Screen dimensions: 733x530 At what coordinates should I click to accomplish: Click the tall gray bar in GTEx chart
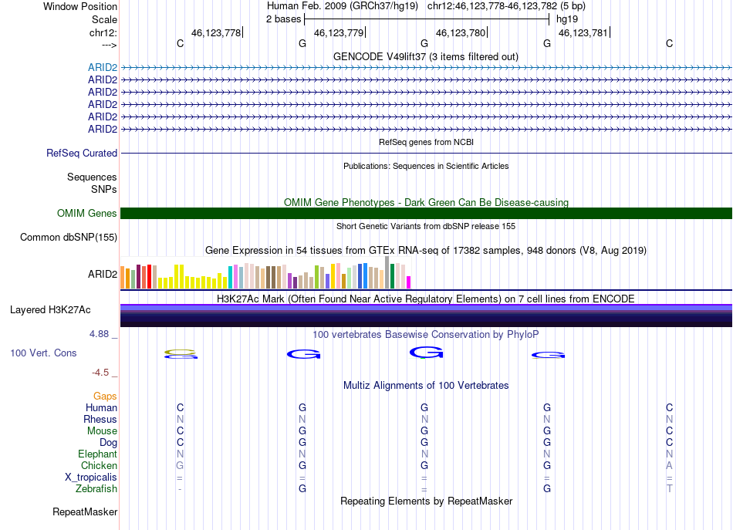(387, 272)
